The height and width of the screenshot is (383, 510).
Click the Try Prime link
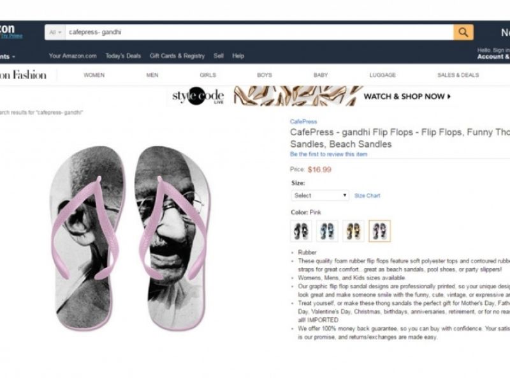(x=11, y=36)
